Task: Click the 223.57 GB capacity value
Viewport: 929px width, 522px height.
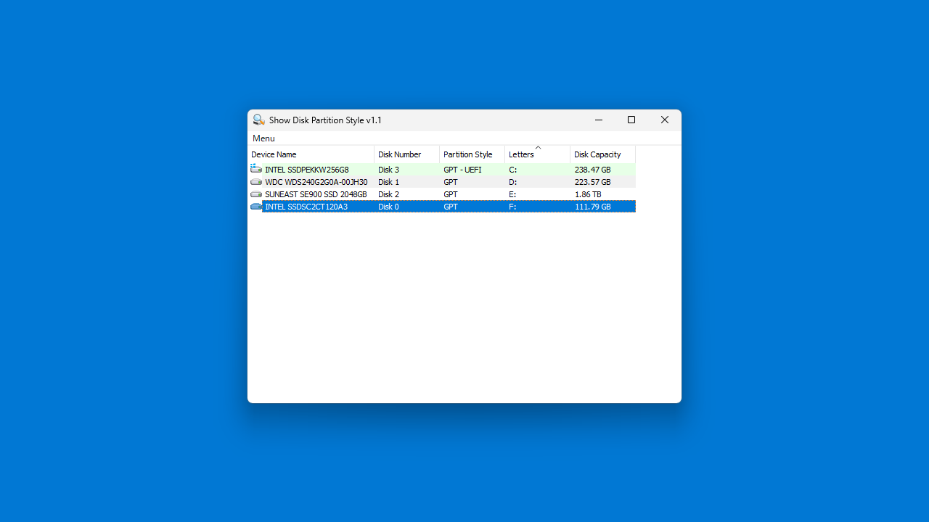Action: click(593, 182)
